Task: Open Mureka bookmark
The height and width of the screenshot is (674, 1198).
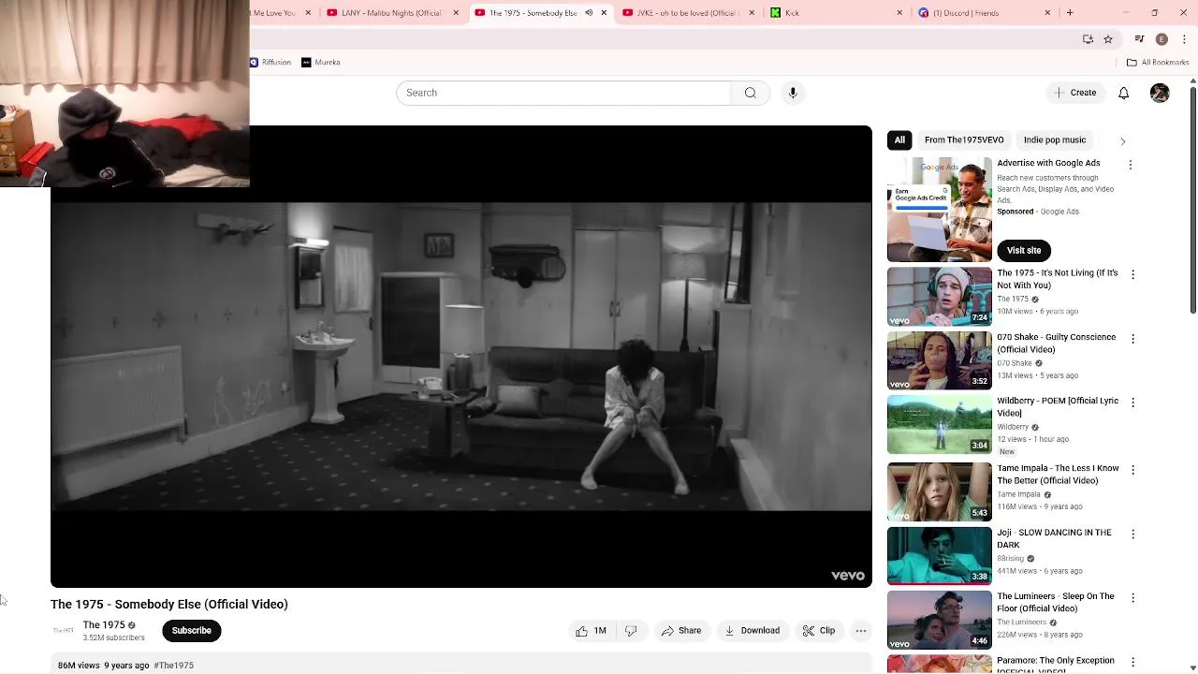Action: click(x=321, y=63)
